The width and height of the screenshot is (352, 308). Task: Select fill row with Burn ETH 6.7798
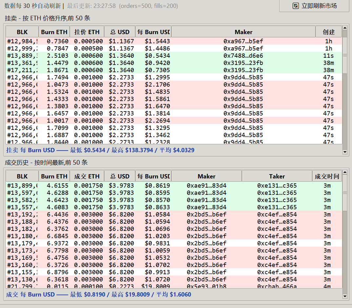pos(174,251)
